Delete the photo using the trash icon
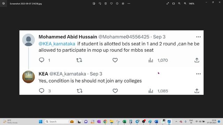Image resolution: width=223 pixels, height=125 pixels. coord(106,3)
